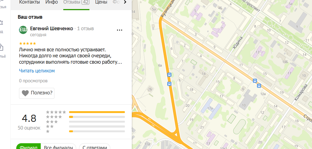Click the ЕШ user avatar
The width and height of the screenshot is (312, 149).
pyautogui.click(x=23, y=30)
